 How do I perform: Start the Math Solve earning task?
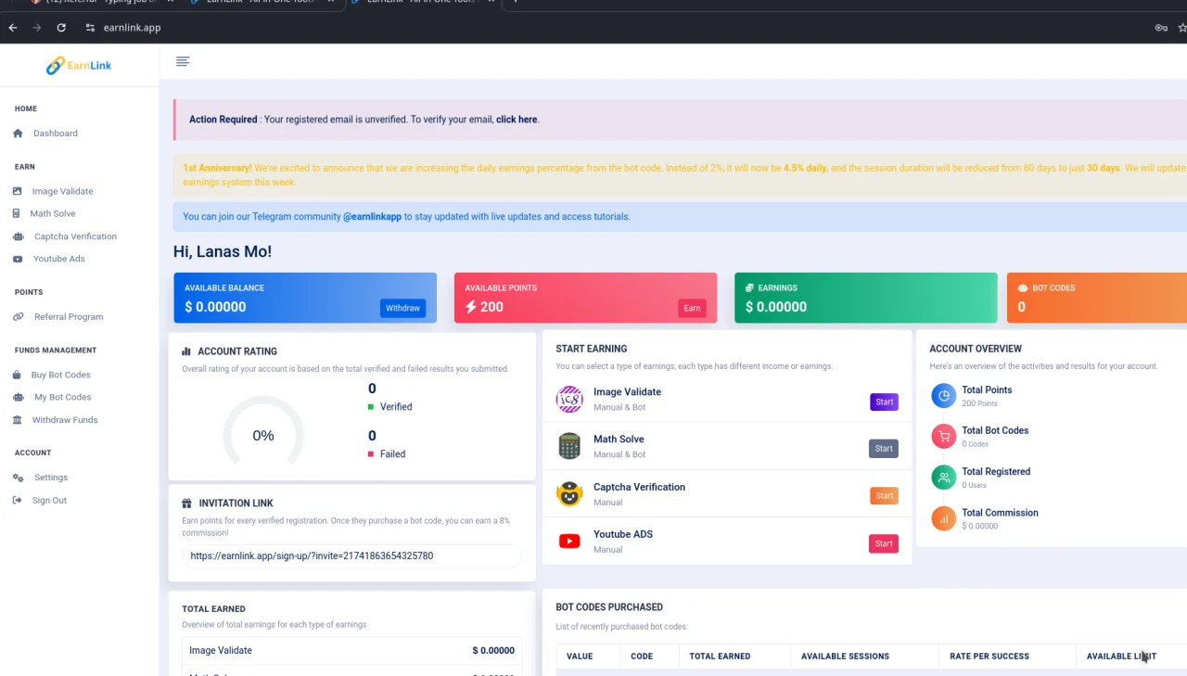coord(884,449)
